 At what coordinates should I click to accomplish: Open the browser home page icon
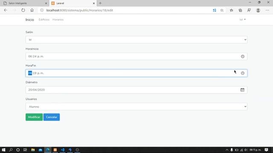(32, 10)
